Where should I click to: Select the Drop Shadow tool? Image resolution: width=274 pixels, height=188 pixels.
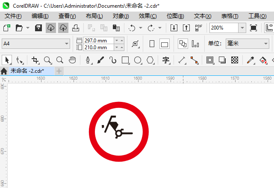pyautogui.click(x=222, y=60)
